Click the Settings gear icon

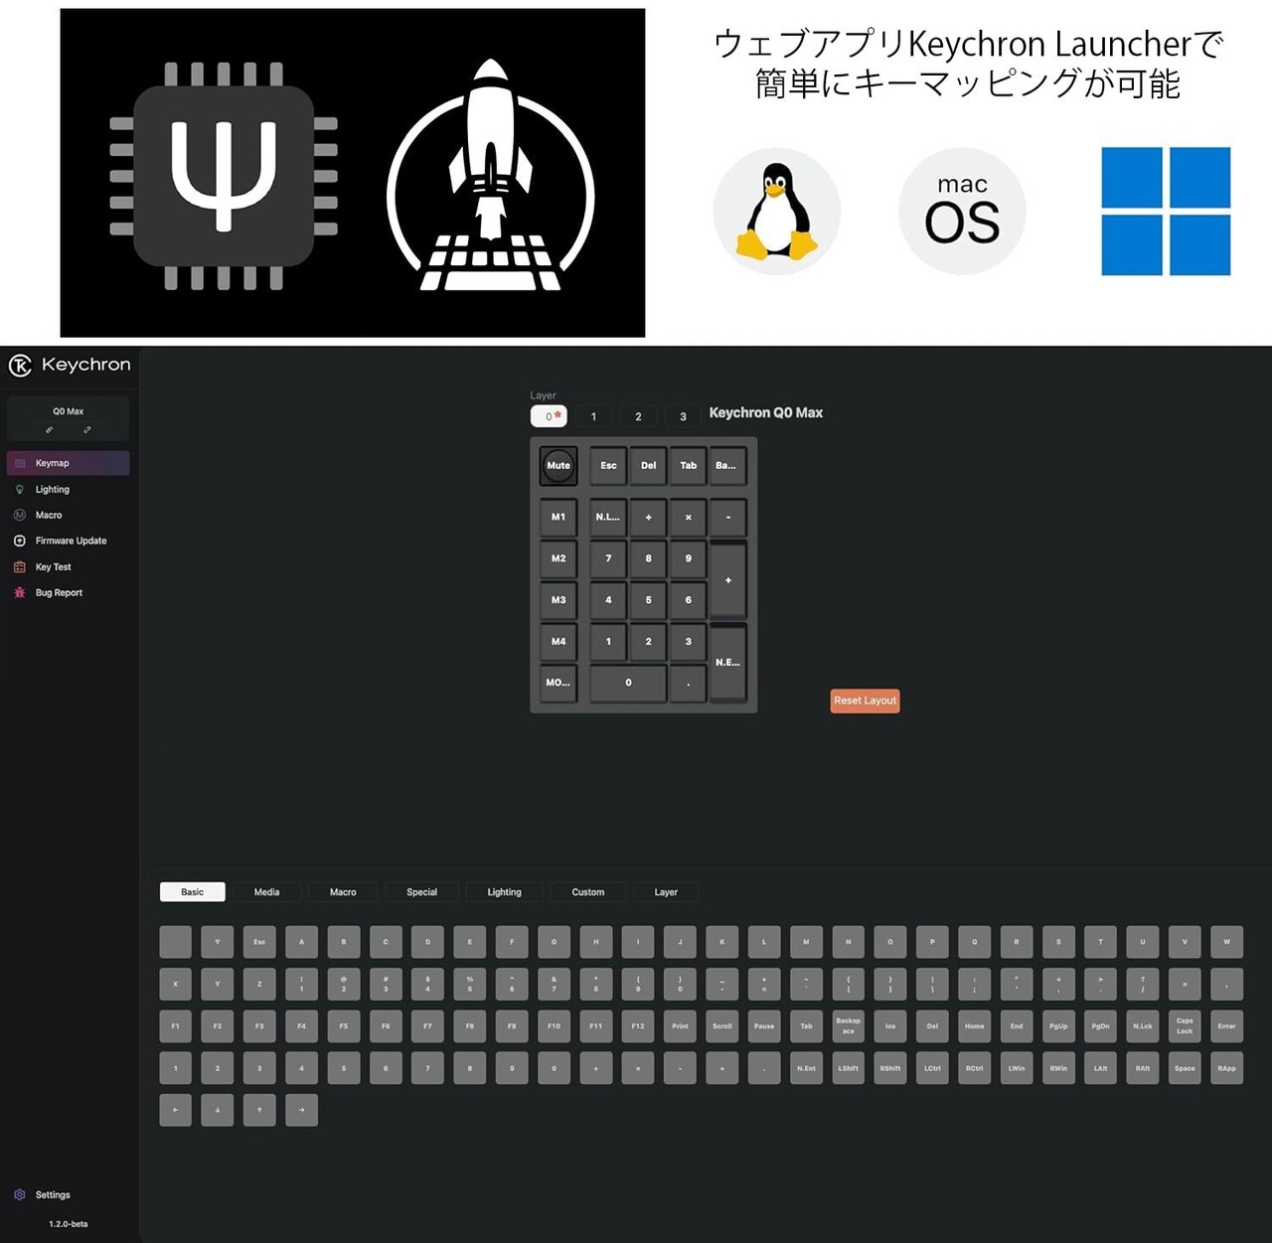click(x=19, y=1195)
